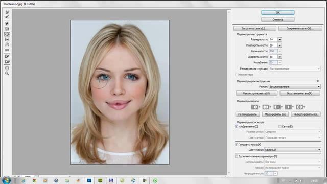
Task: Open the Размер кисти dropdown arrow
Action: tap(279, 39)
